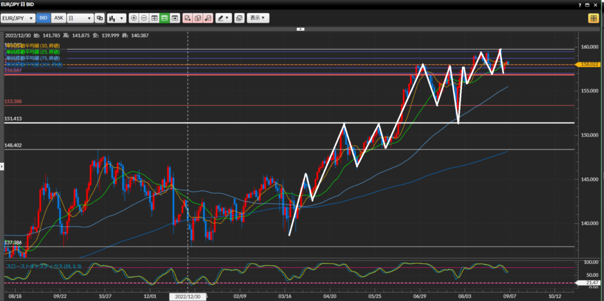
Task: Open the 表示 display menu
Action: [258, 18]
